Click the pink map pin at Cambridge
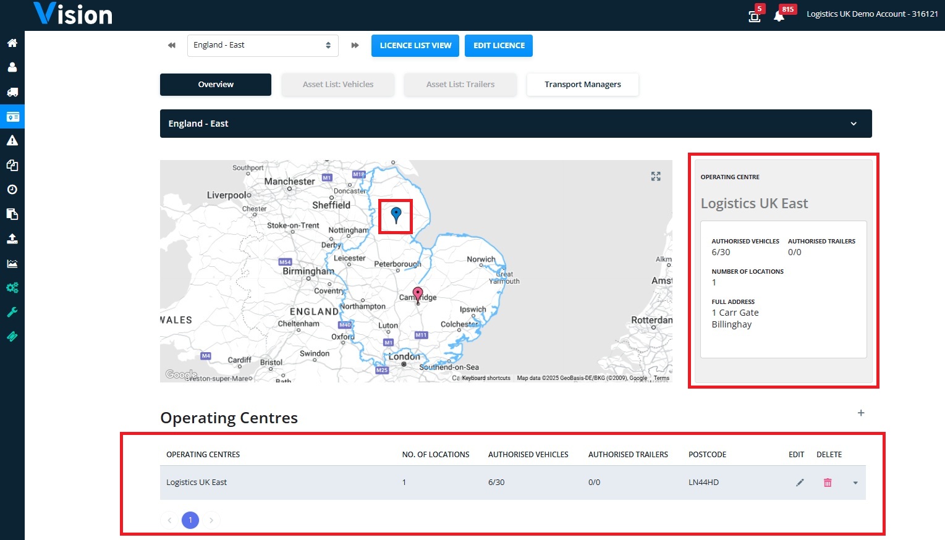The height and width of the screenshot is (540, 945). pos(418,295)
